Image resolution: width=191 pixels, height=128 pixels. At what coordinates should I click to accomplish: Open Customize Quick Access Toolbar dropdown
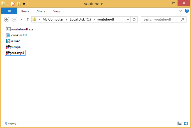(x=24, y=4)
